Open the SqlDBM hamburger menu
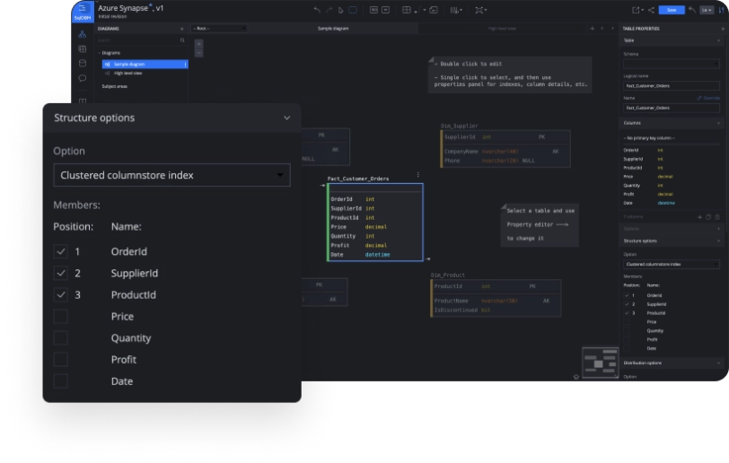Viewport: 729px width, 463px height. tap(83, 8)
